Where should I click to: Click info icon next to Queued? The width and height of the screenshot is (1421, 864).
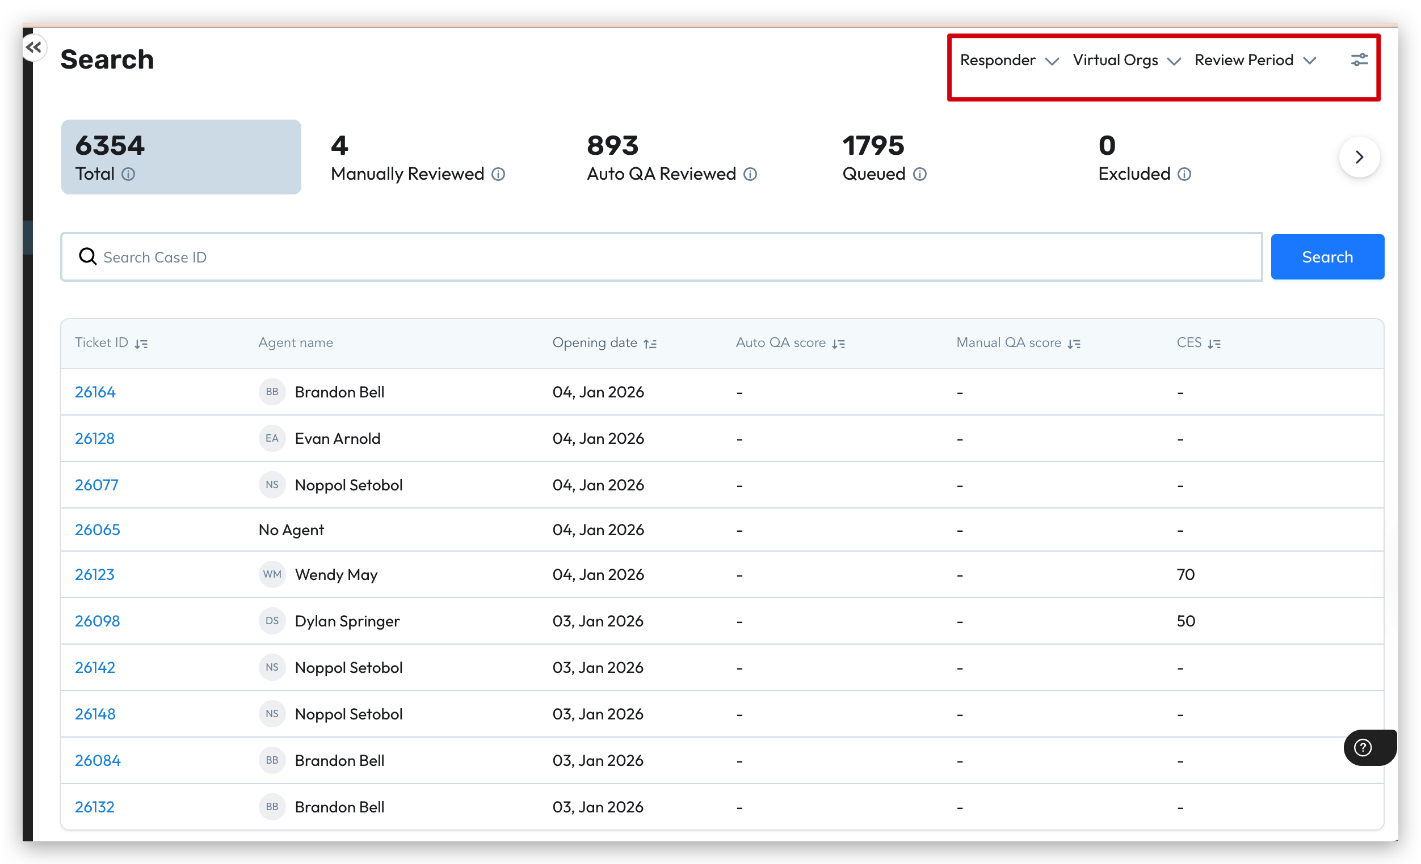[920, 174]
